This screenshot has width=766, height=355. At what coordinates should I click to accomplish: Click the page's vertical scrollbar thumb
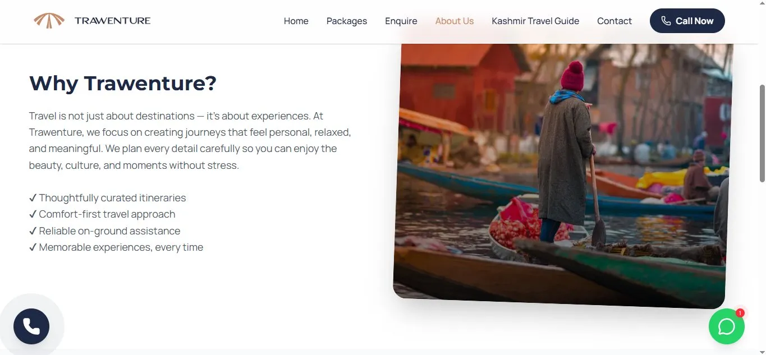tap(762, 133)
